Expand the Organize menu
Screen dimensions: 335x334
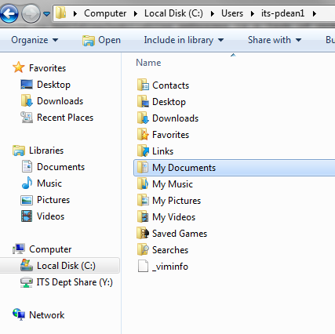[x=35, y=40]
